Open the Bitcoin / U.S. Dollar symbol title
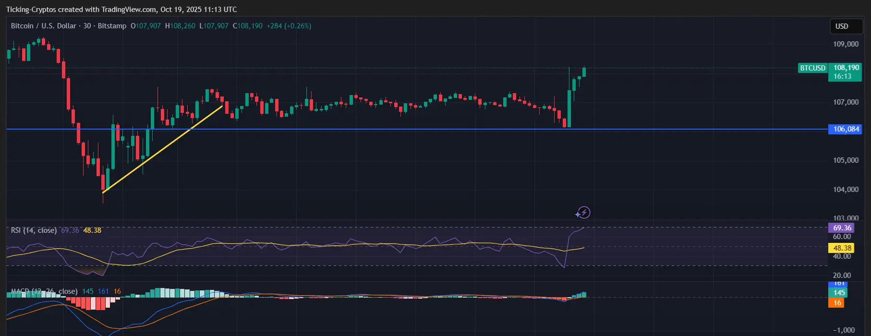This screenshot has height=336, width=871. [43, 26]
